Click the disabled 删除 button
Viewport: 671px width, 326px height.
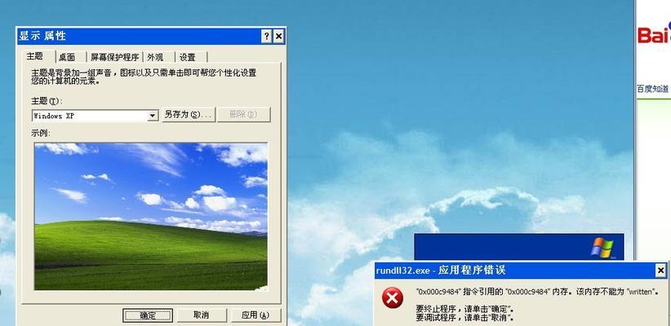[x=243, y=114]
